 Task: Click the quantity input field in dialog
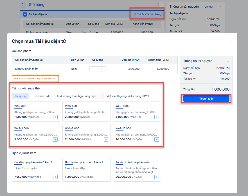tap(98, 69)
